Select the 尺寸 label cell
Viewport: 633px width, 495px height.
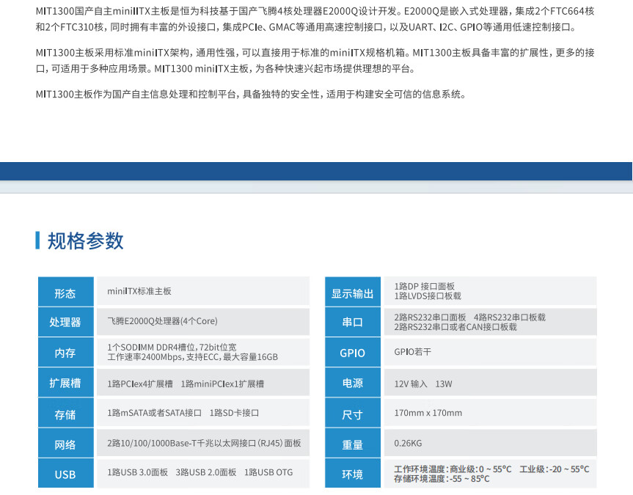[x=352, y=413]
